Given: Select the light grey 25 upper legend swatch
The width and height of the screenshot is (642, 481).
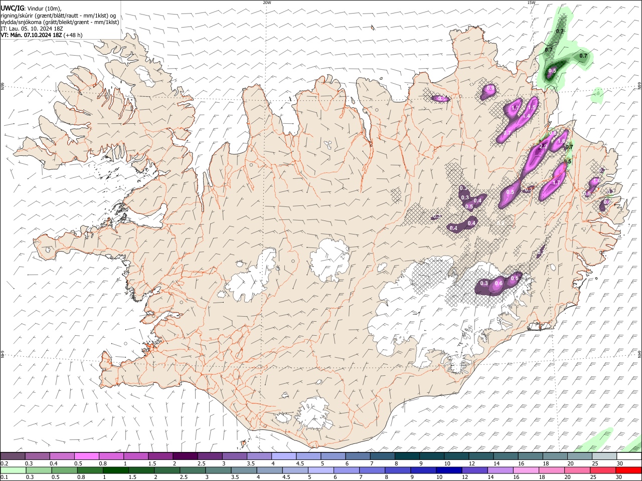Looking at the screenshot, I should click(x=604, y=456).
